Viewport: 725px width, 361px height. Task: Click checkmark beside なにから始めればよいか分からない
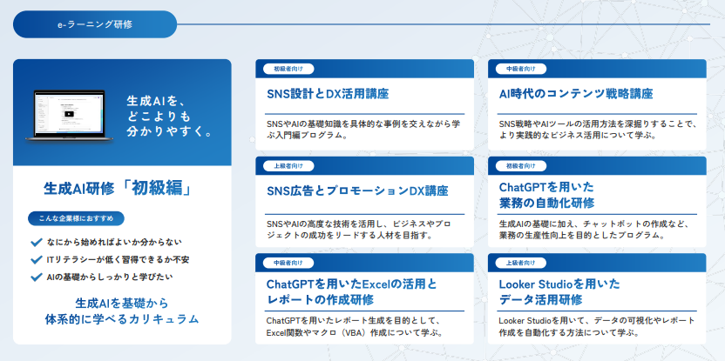click(36, 242)
